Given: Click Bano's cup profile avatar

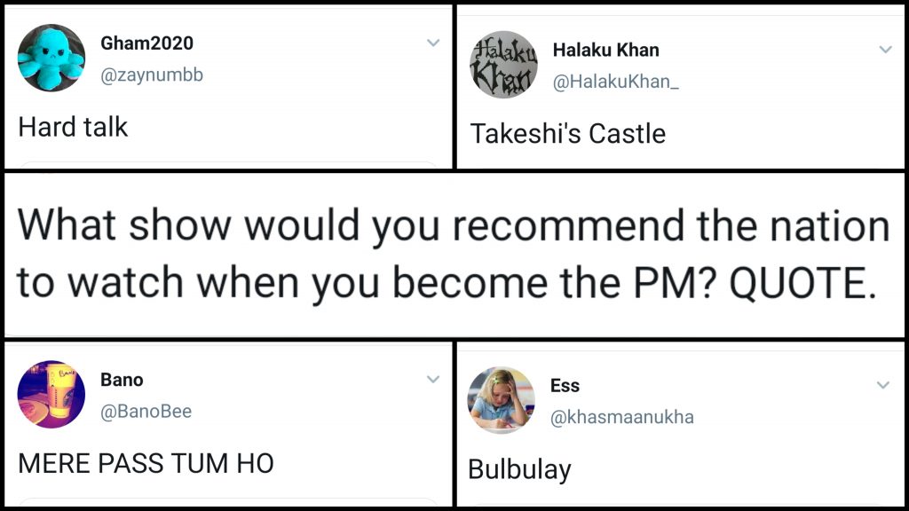Looking at the screenshot, I should point(51,395).
